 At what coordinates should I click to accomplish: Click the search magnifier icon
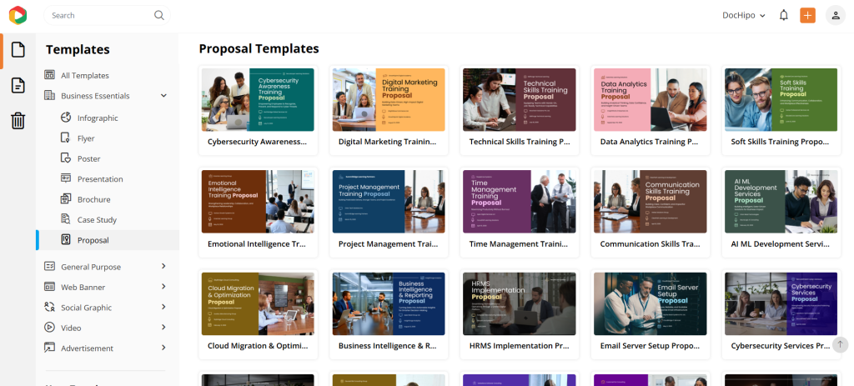click(159, 15)
